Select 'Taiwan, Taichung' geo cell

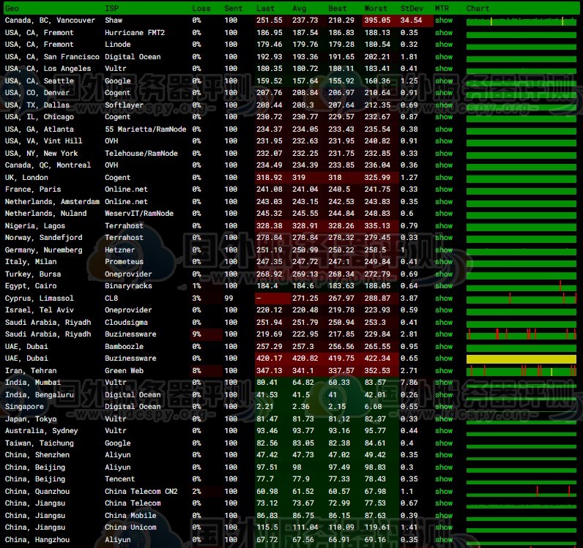[x=39, y=443]
